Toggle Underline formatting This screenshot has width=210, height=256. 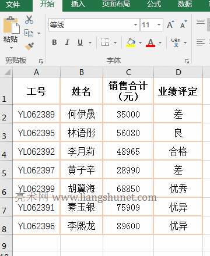pyautogui.click(x=80, y=42)
